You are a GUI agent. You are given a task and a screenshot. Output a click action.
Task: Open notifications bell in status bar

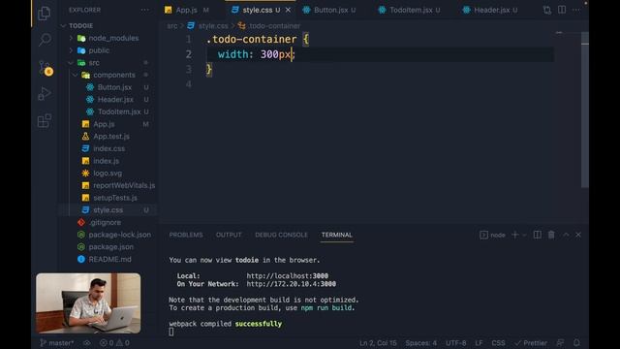576,342
